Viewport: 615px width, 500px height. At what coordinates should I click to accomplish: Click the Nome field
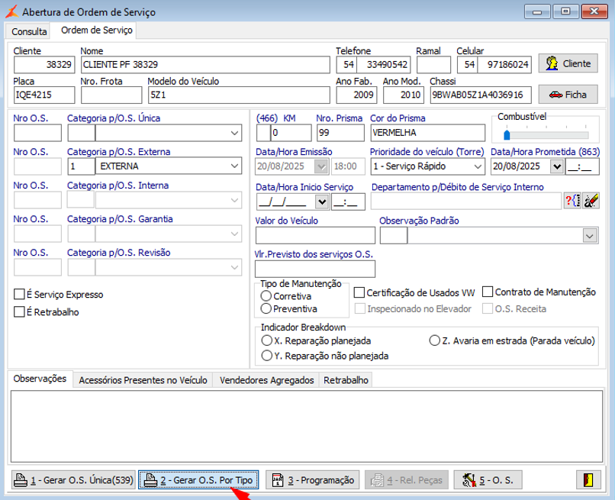[x=205, y=64]
